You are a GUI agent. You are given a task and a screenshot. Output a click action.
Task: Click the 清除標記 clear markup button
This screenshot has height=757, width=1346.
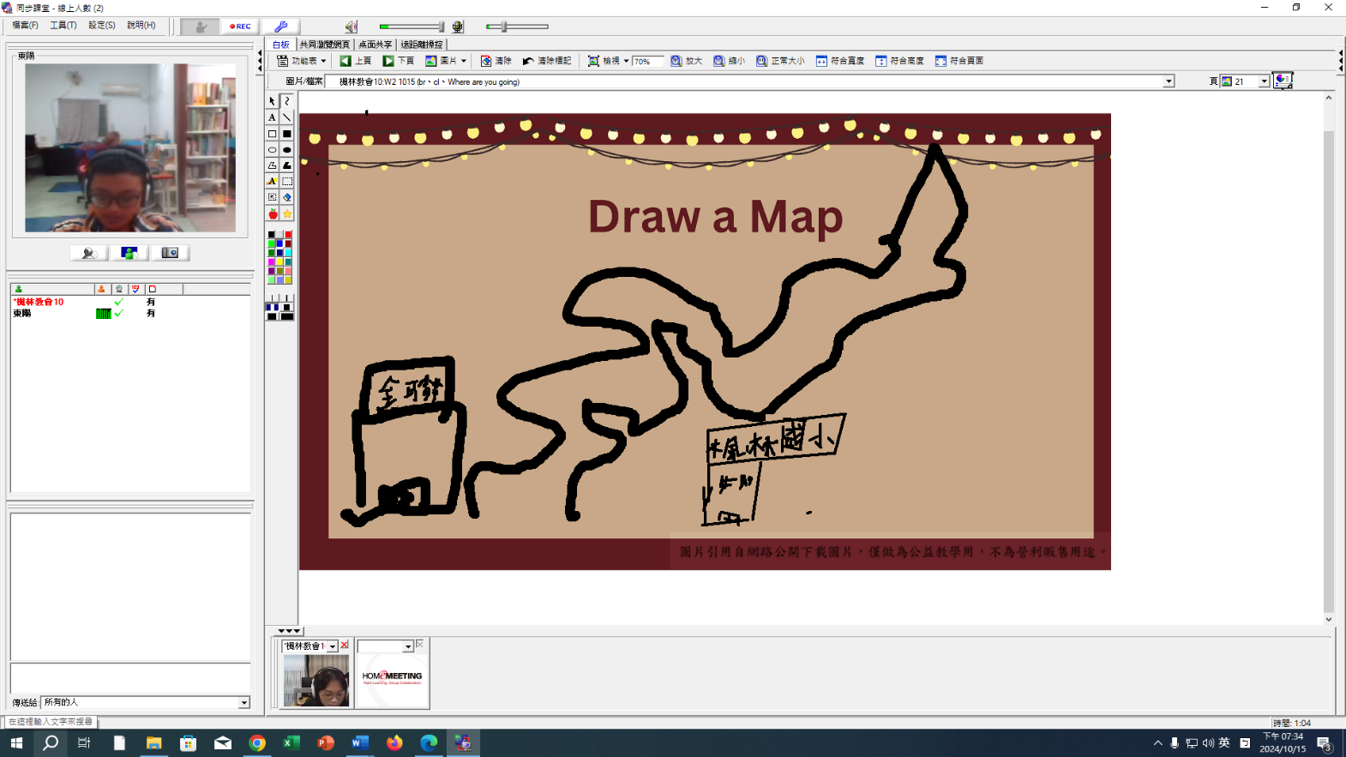(547, 61)
